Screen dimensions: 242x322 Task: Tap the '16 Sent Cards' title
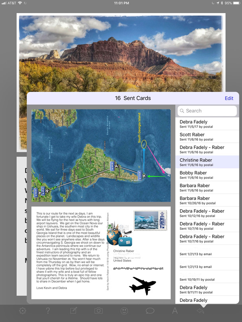[133, 98]
